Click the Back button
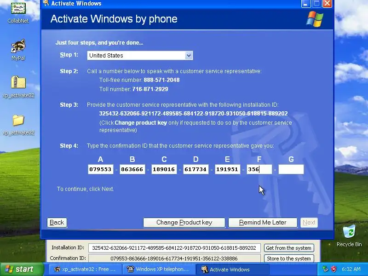Image resolution: width=368 pixels, height=276 pixels. tap(57, 223)
